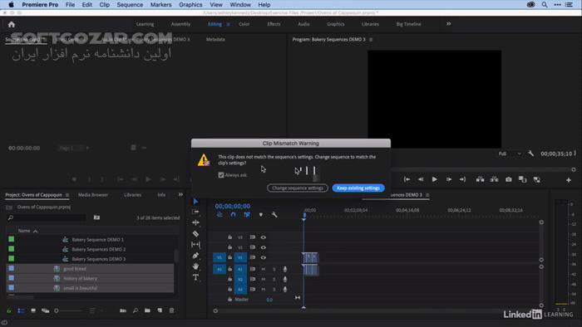The height and width of the screenshot is (327, 582).
Task: Toggle track output eye for V1
Action: [264, 257]
